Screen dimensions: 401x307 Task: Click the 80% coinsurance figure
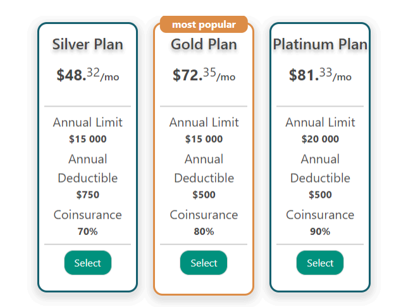pos(204,231)
